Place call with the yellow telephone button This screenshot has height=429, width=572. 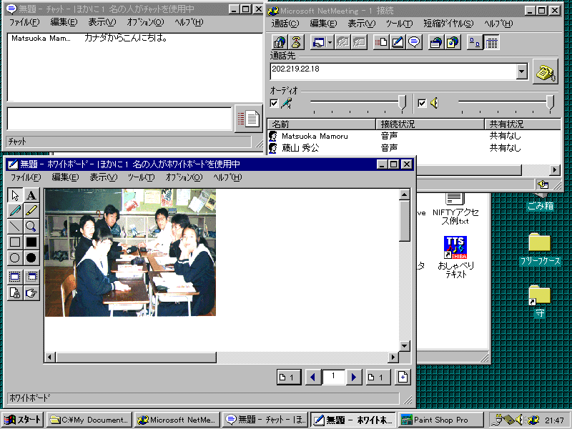(545, 71)
